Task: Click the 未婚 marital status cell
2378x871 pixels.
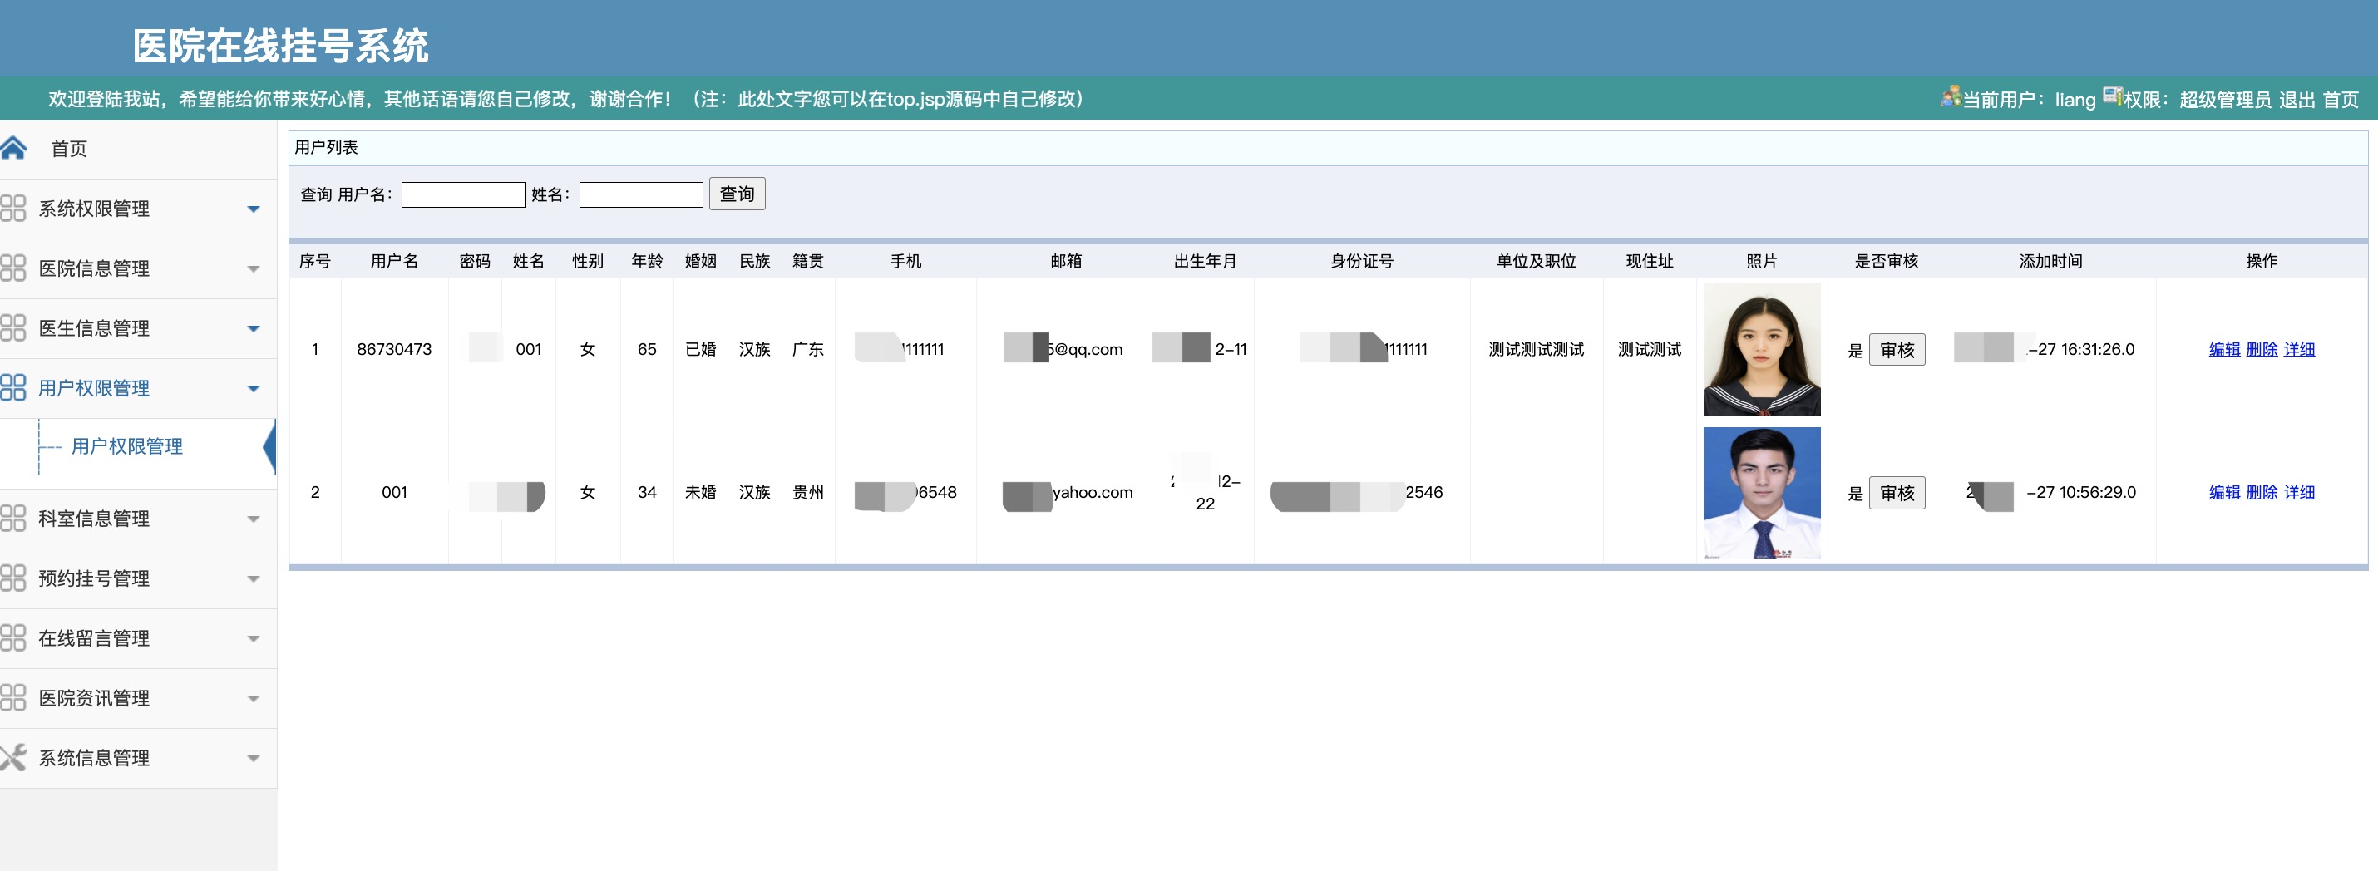Action: point(701,493)
